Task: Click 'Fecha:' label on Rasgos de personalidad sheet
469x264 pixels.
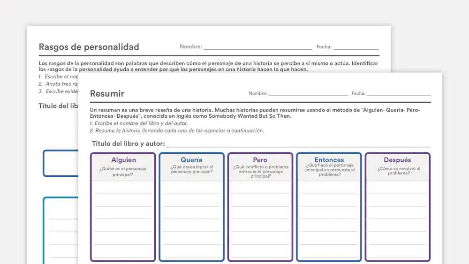Action: 324,46
